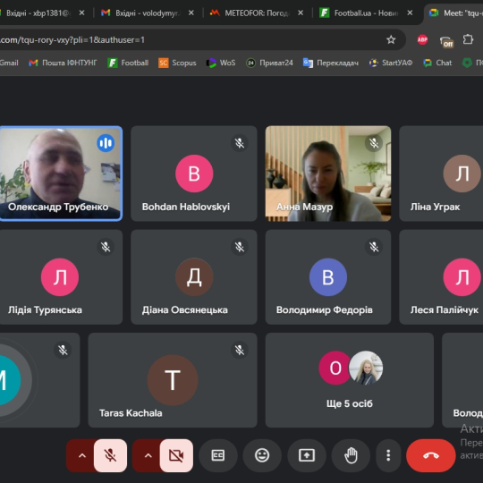Expand video settings arrow beside camera

point(148,455)
